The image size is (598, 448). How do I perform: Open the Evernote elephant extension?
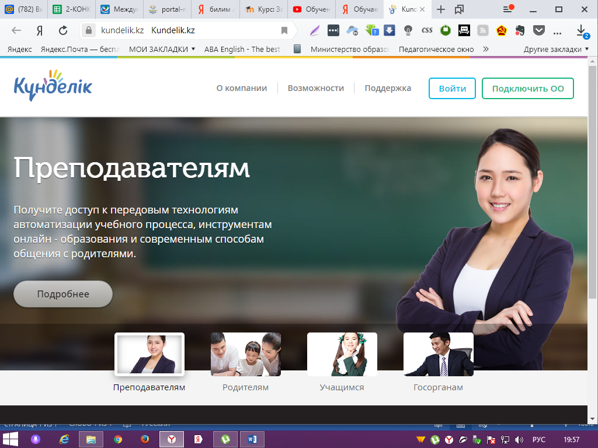[520, 30]
